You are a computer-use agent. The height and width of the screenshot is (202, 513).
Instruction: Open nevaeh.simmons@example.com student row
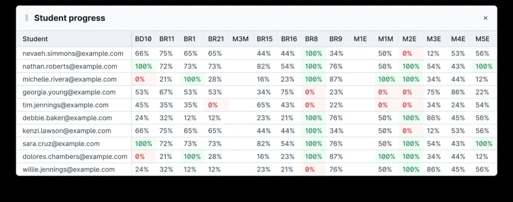pos(70,53)
